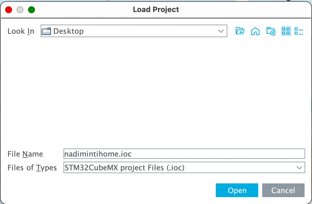The height and width of the screenshot is (204, 312).
Task: Minimize the Load Project window
Action: point(20,10)
